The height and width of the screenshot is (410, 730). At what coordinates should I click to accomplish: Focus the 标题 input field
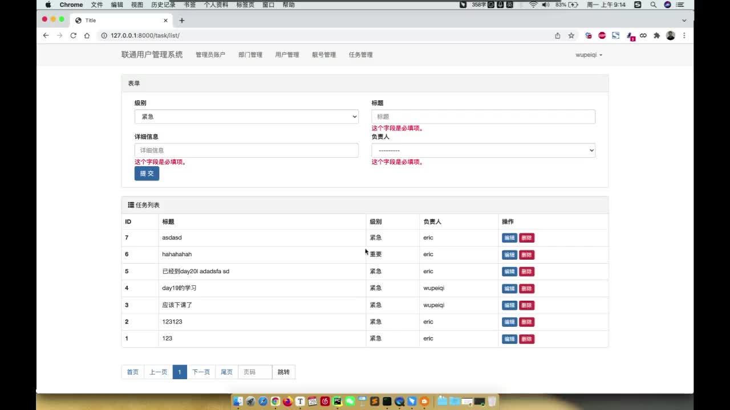[x=484, y=117]
